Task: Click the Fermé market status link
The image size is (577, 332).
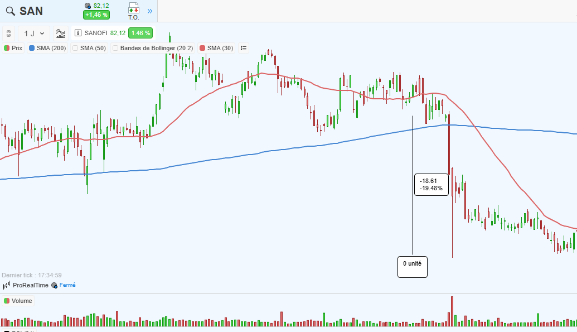Action: [x=67, y=285]
